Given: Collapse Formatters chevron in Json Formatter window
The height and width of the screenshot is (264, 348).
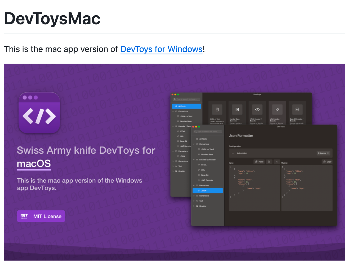Looking at the screenshot, I should [194, 186].
